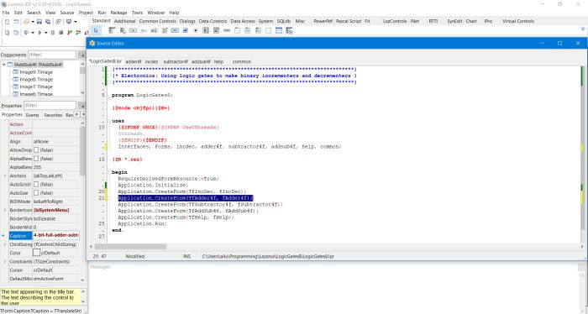Collapse the fAddSub4f tree node

tap(3, 65)
